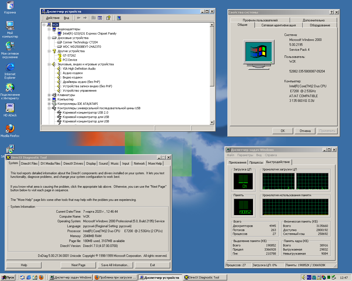Switch to Firefox 'Проблема при загрузке' taskbar button
Viewport: 352px width, 281px height.
115,277
